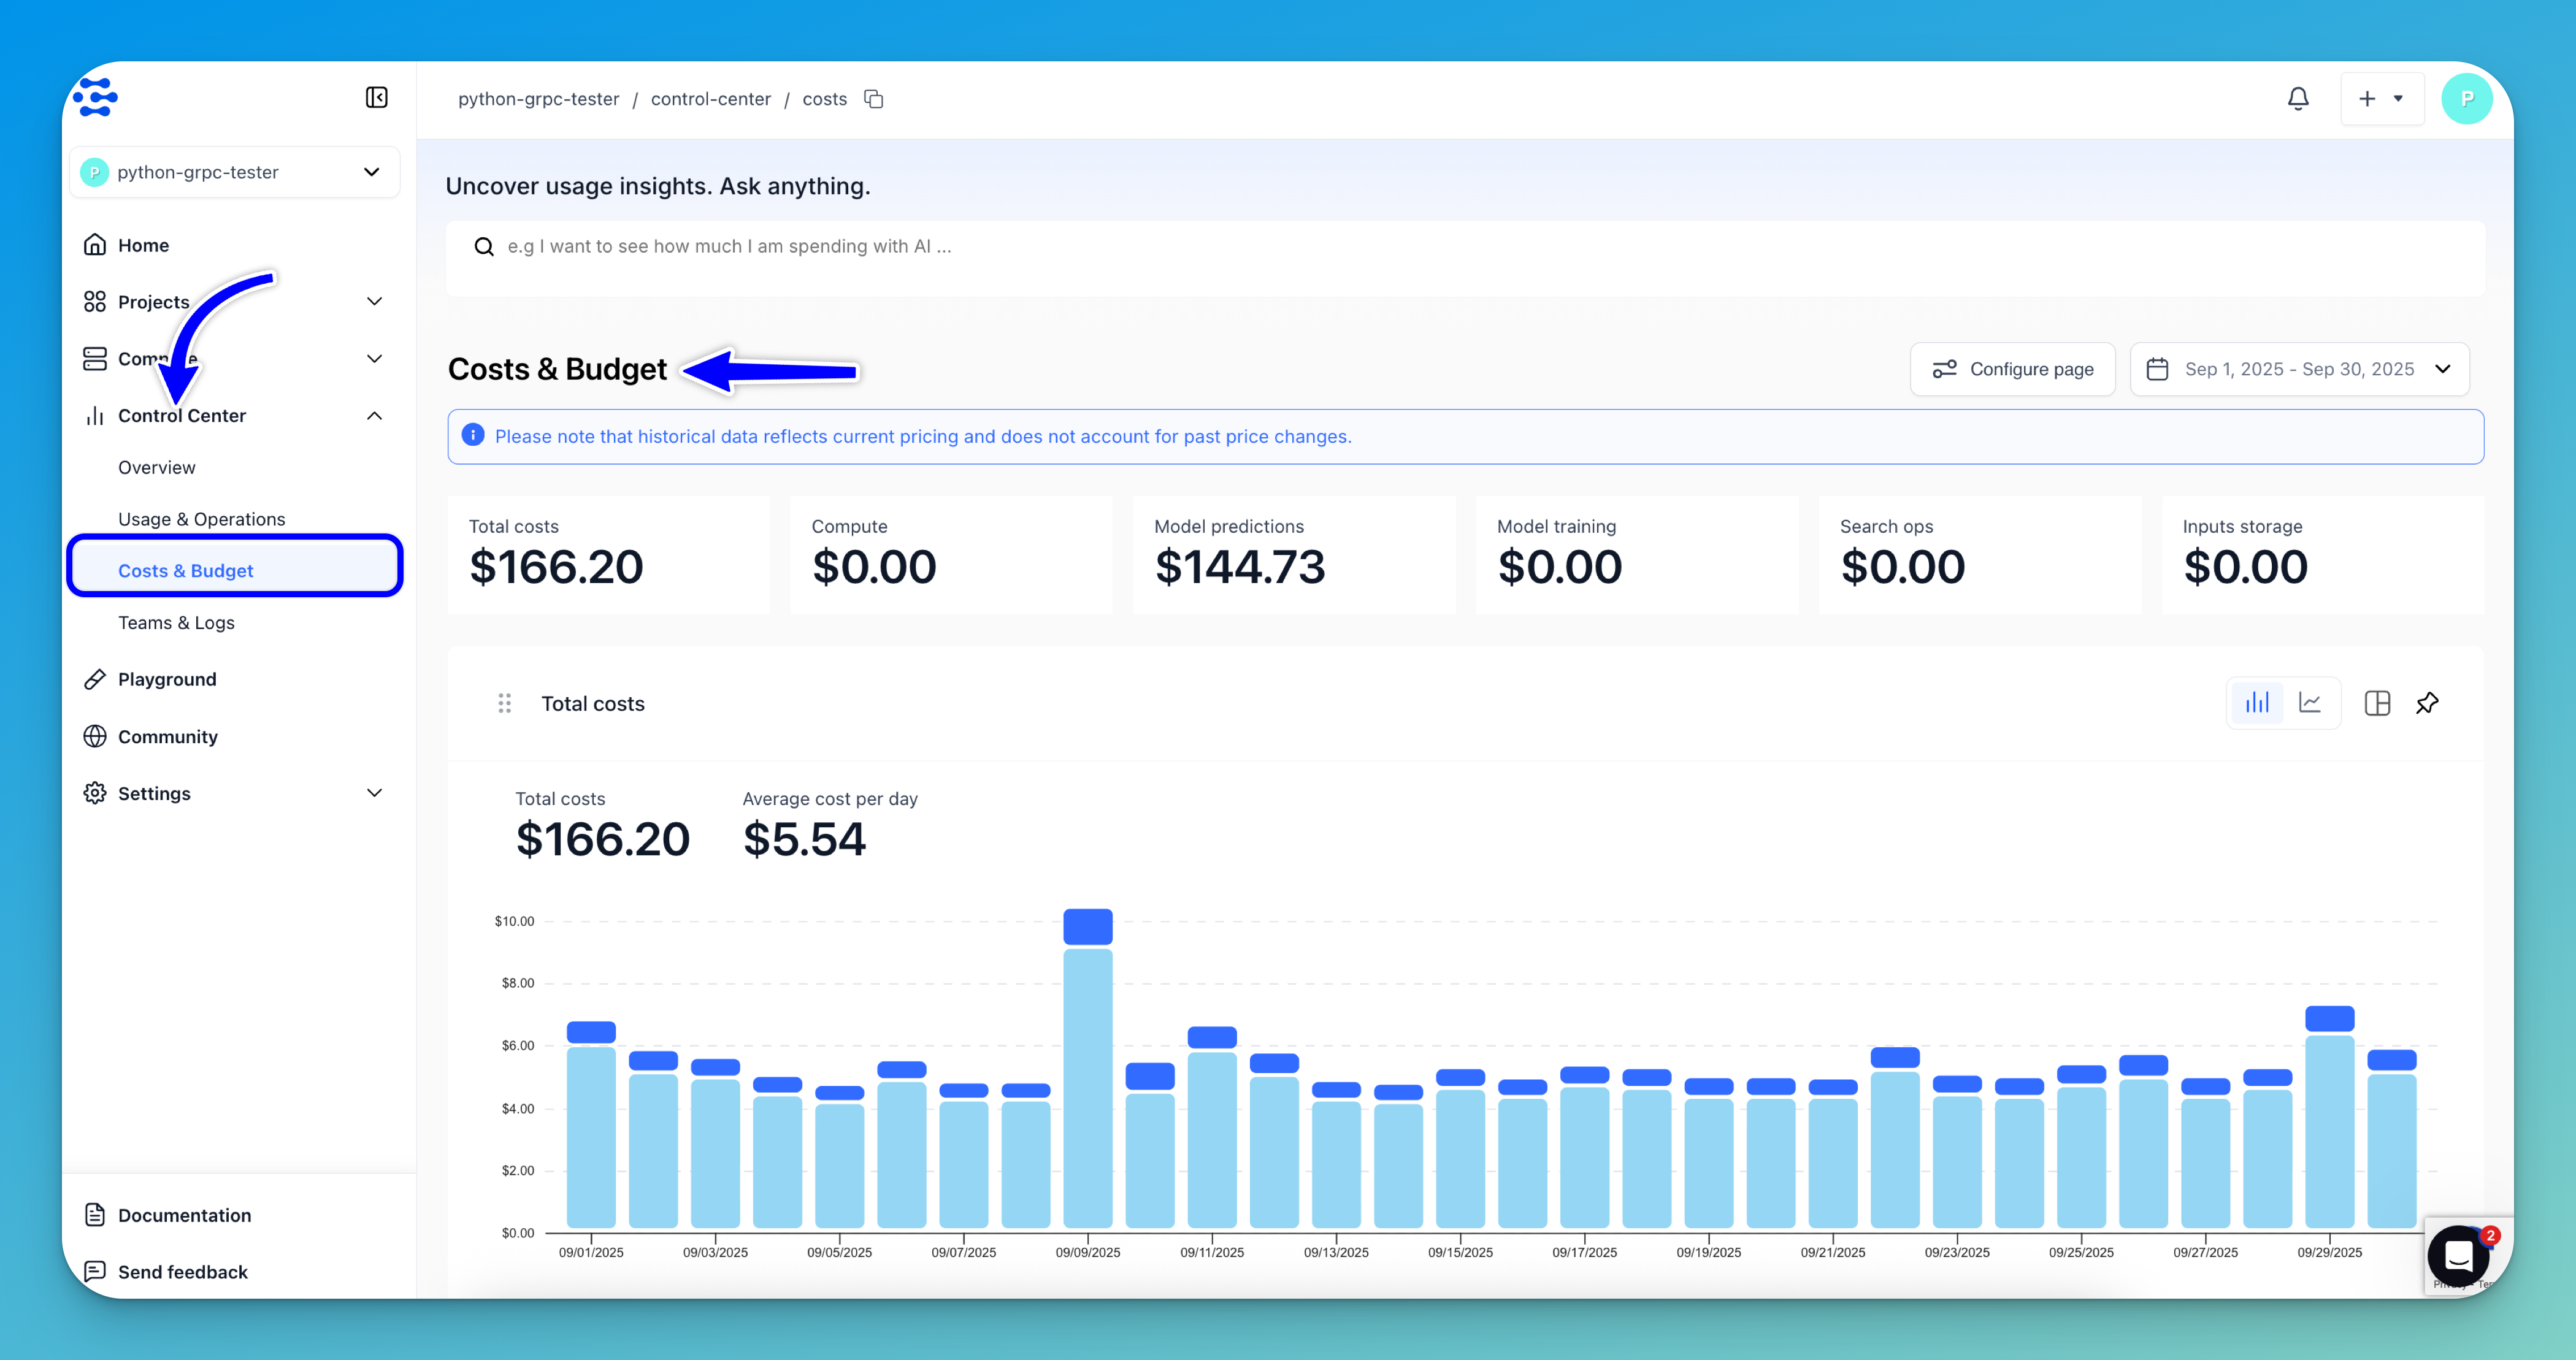Expand the Projects menu section
This screenshot has width=2576, height=1360.
tap(374, 301)
